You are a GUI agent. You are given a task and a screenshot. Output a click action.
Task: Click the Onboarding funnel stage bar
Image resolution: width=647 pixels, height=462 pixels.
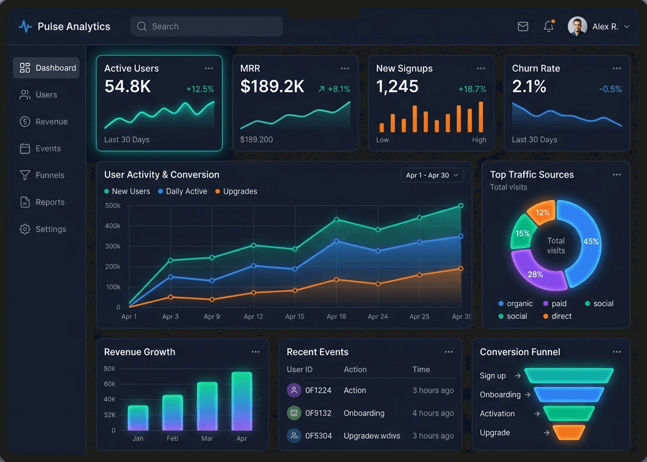pyautogui.click(x=569, y=395)
